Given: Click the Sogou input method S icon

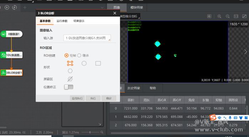Looking at the screenshot, I should pos(213,118).
